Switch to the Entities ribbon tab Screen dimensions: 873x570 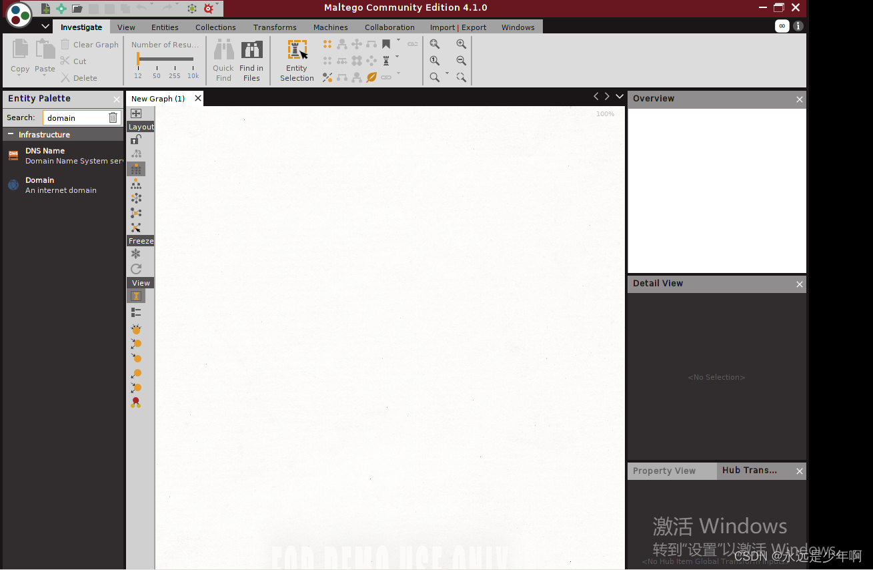(x=165, y=27)
